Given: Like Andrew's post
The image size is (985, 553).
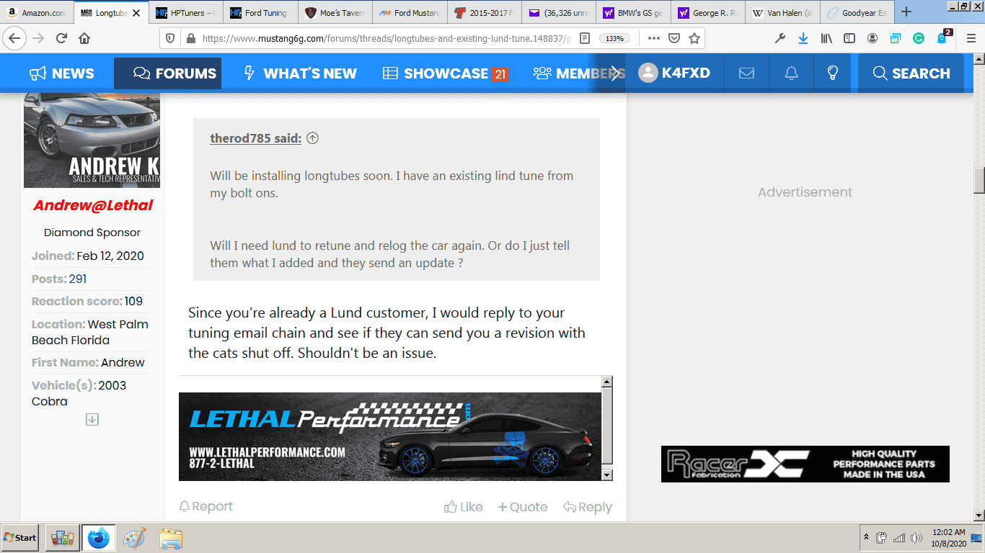Looking at the screenshot, I should pos(463,507).
